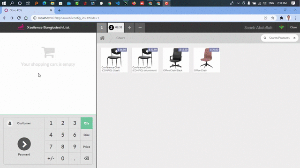
Task: Click numpad key 5
Action: pyautogui.click(x=63, y=135)
